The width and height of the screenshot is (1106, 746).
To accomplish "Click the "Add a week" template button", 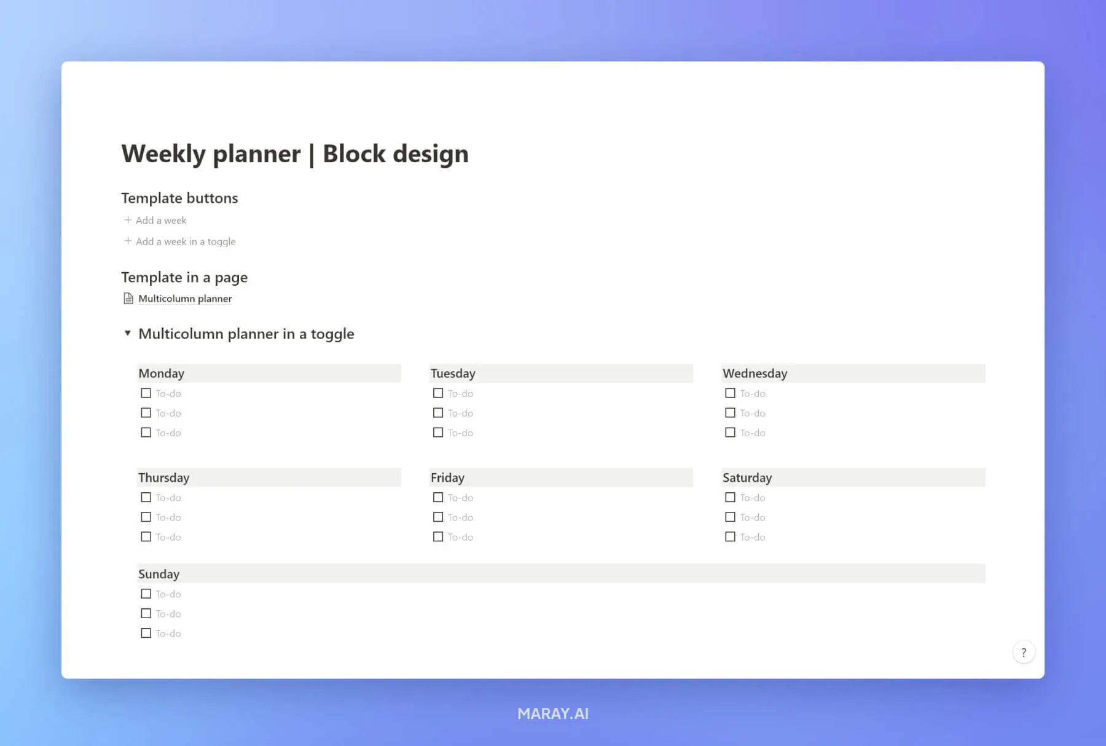I will point(161,220).
